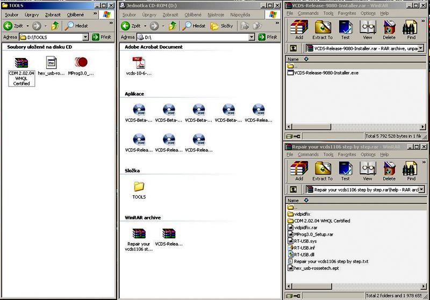Viewport: 430px width, 300px height.
Task: Open Zpět history dropdown arrow in CD-ROM window
Action: click(145, 26)
